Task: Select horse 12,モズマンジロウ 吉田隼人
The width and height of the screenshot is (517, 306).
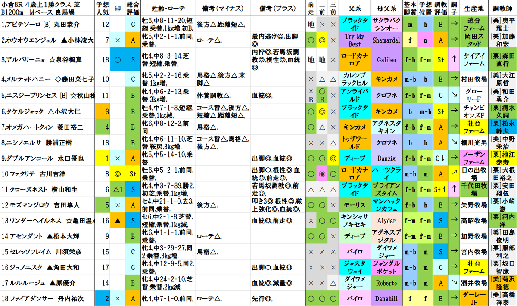Action: pos(47,204)
